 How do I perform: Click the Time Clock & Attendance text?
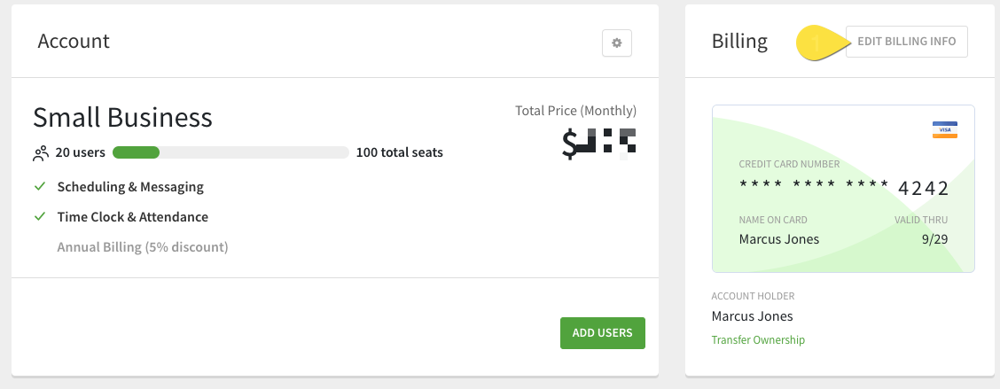(133, 216)
